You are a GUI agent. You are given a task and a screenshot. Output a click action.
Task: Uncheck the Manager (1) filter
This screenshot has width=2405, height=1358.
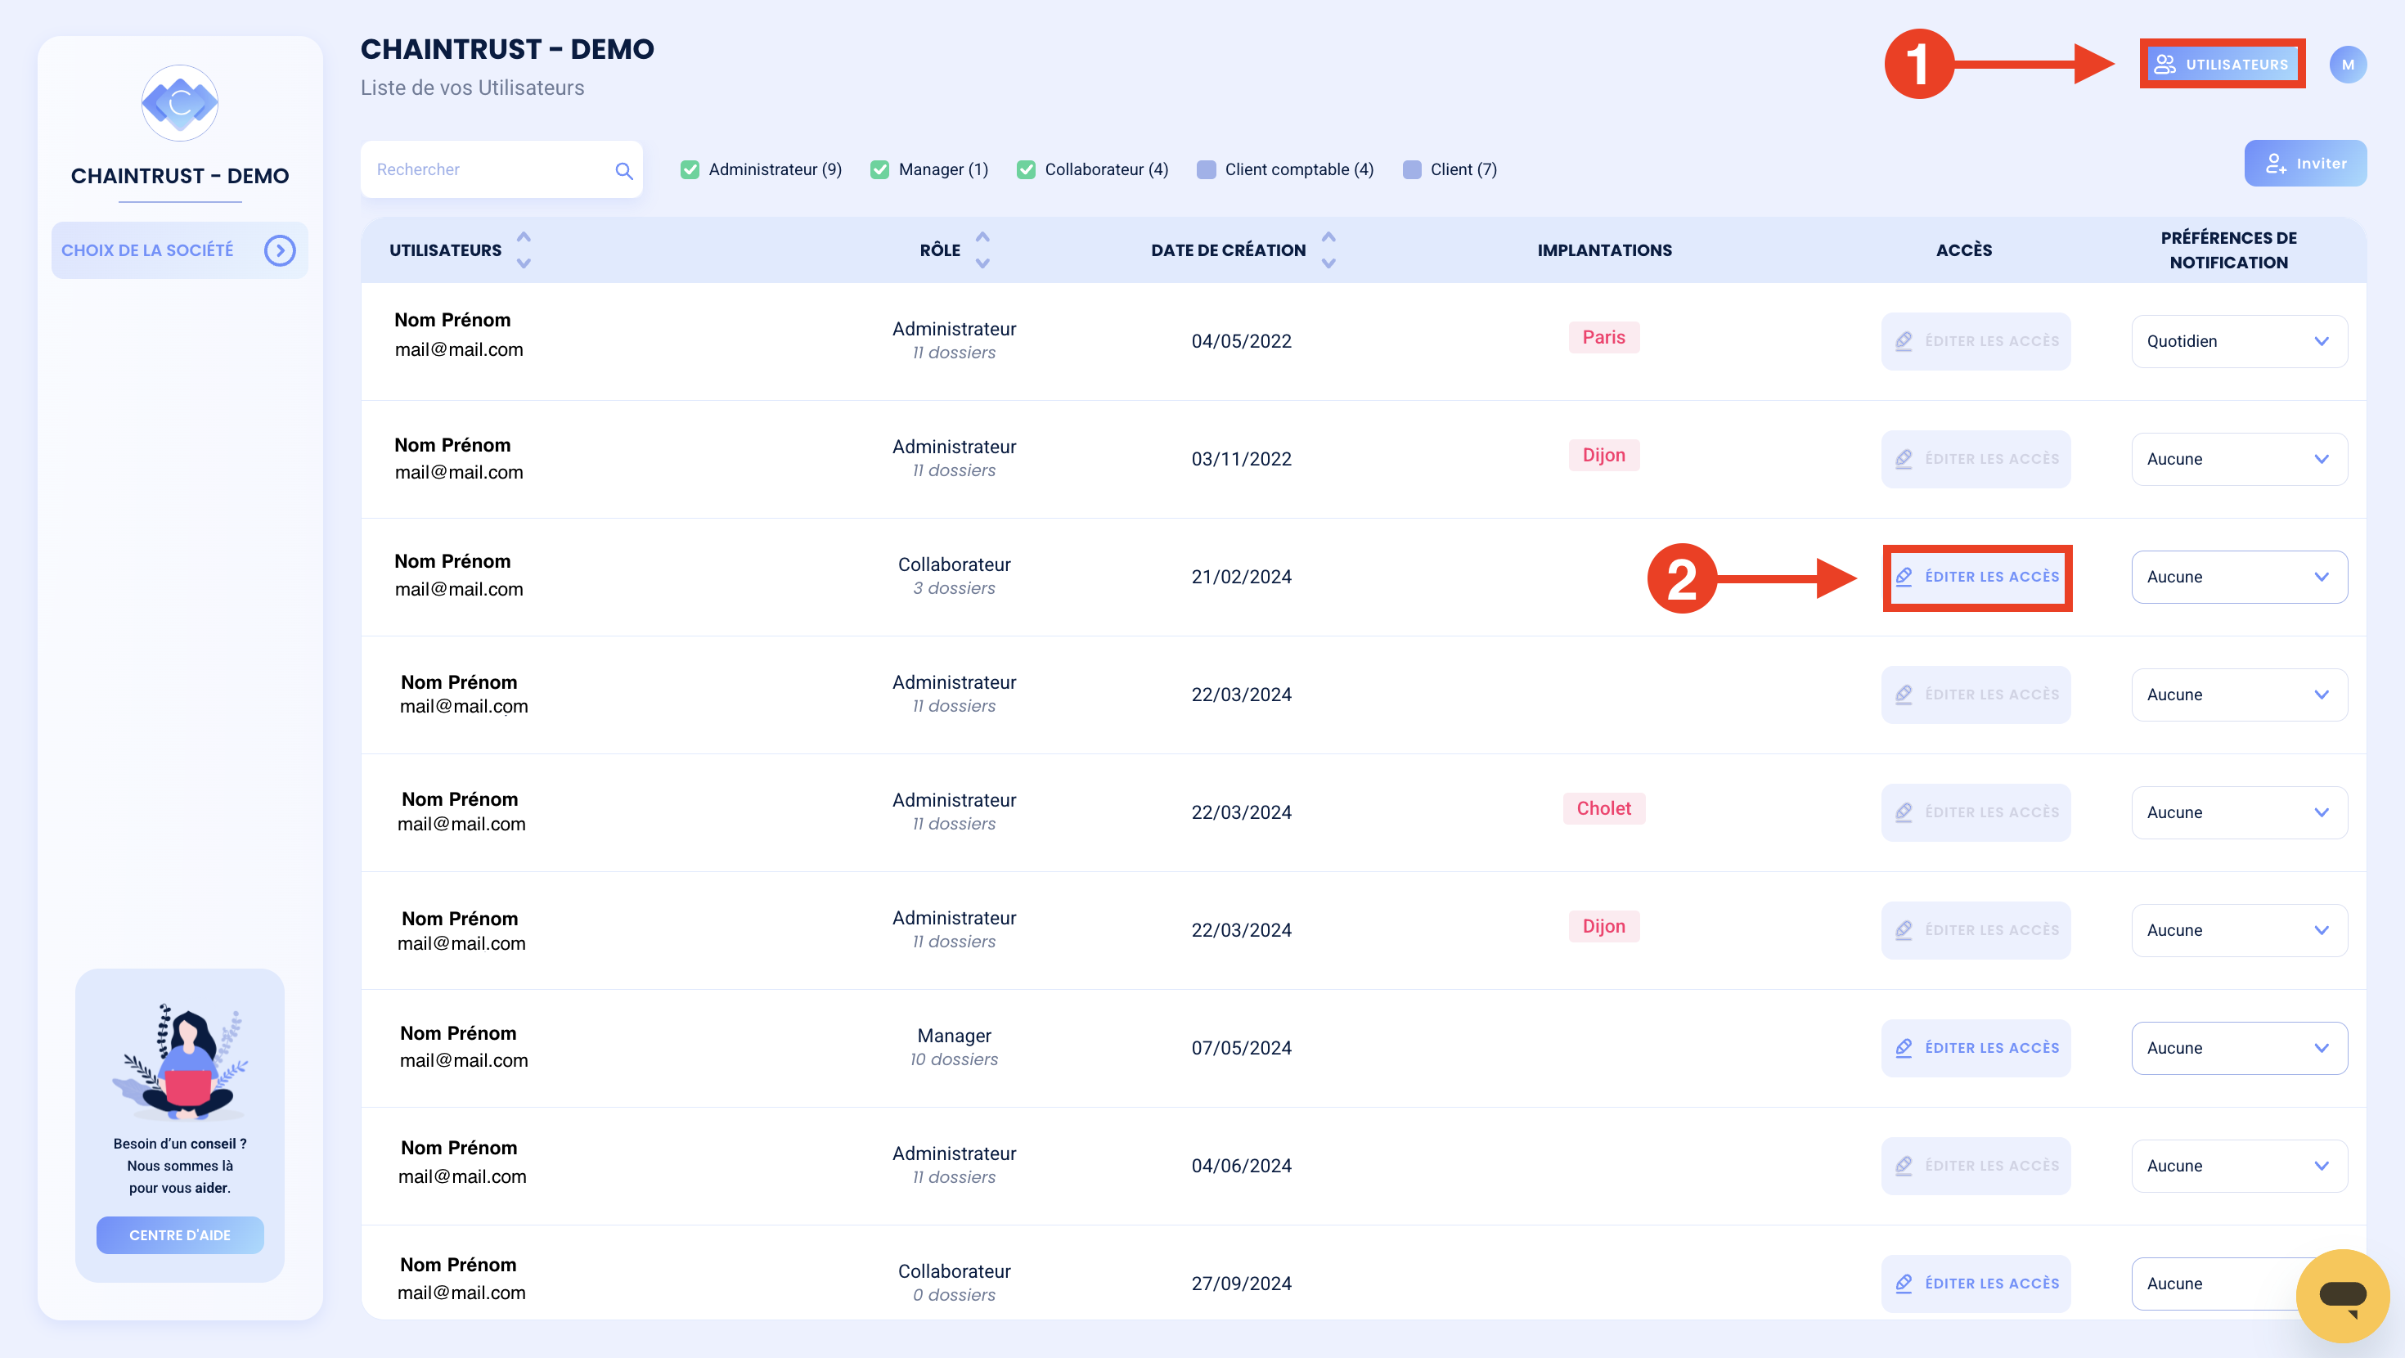click(x=879, y=169)
